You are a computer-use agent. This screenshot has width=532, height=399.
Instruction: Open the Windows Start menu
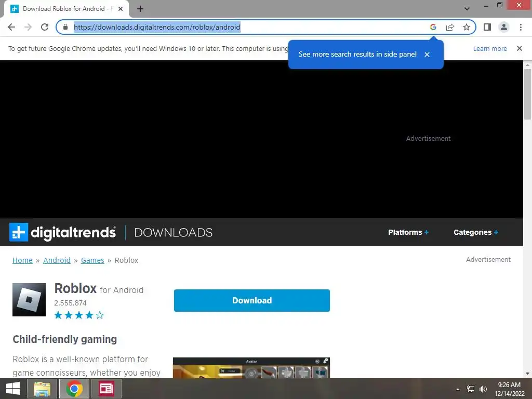click(13, 389)
